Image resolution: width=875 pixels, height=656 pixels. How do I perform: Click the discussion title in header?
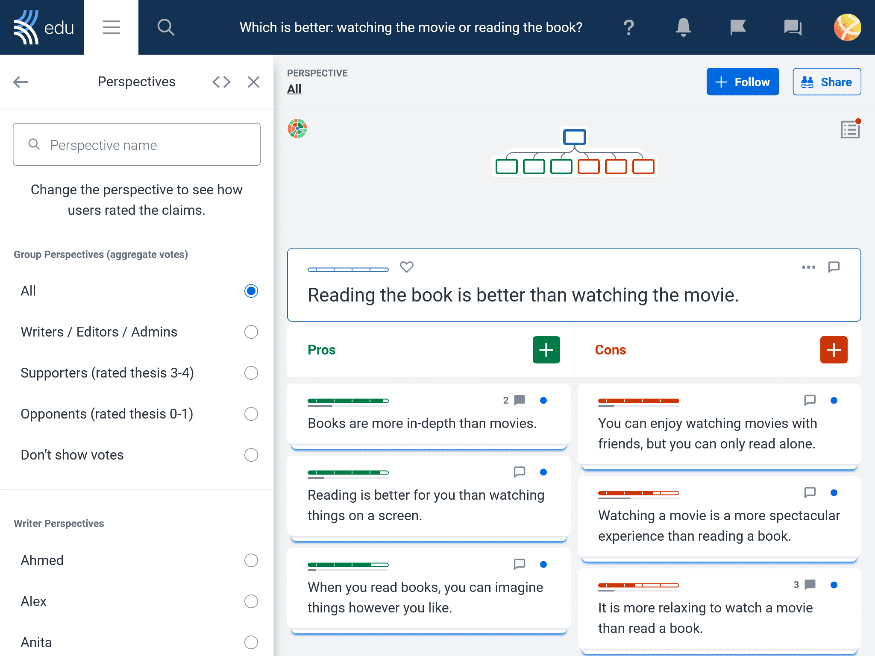411,27
